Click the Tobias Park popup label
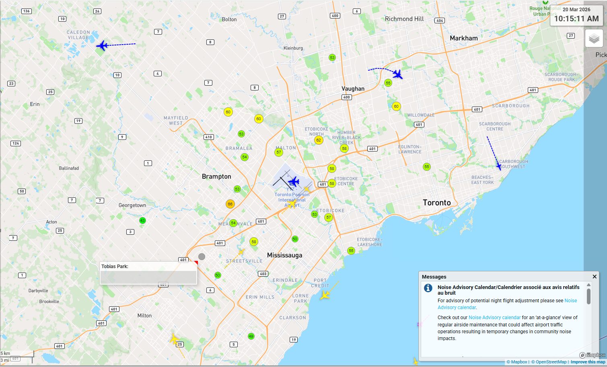 point(115,267)
